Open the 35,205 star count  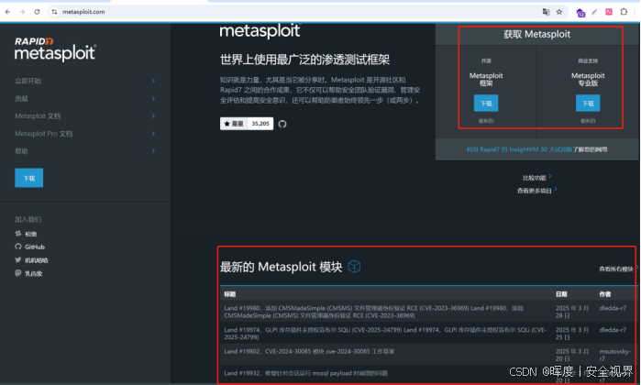pos(260,124)
